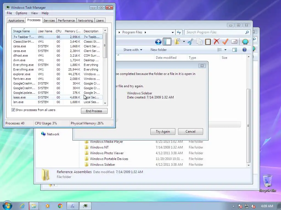Toggle the navigation pane toolbar icon
The height and width of the screenshot is (210, 281).
[167, 42]
